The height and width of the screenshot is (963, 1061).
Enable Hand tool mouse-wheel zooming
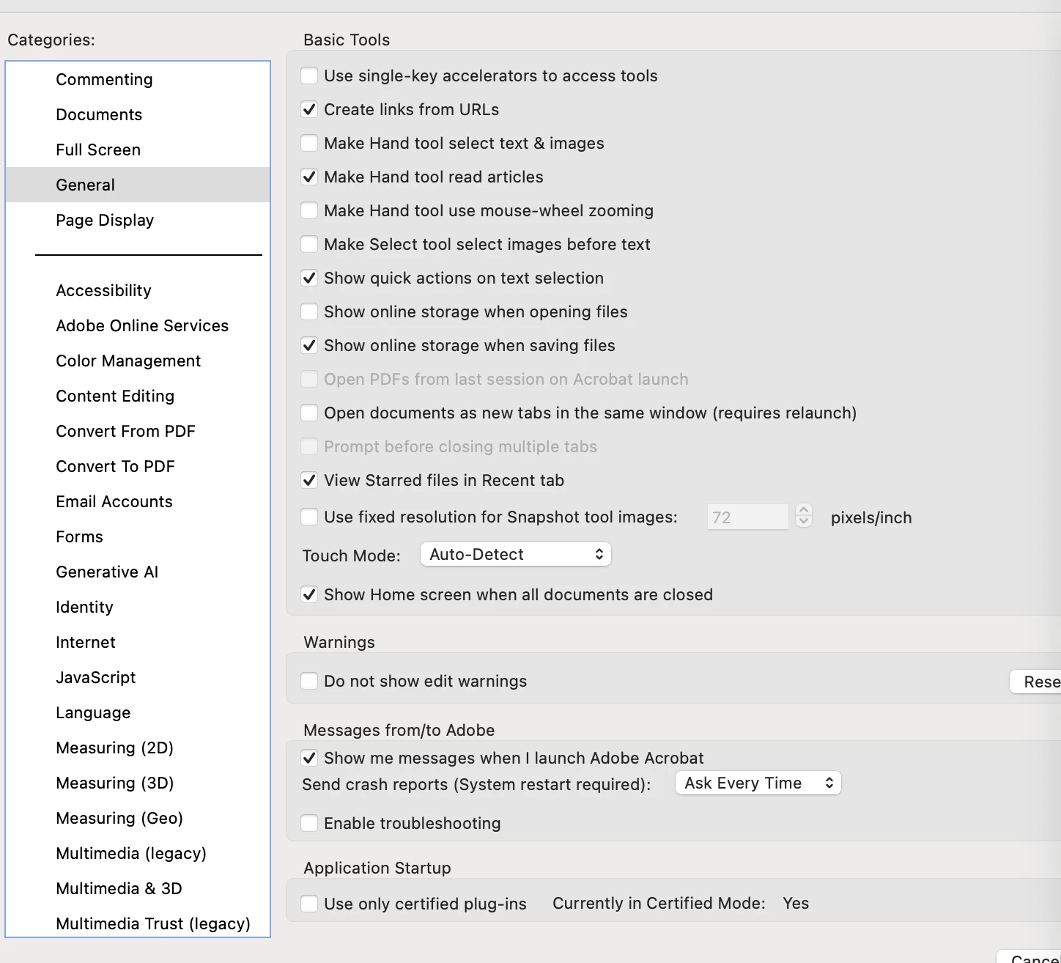pyautogui.click(x=309, y=210)
